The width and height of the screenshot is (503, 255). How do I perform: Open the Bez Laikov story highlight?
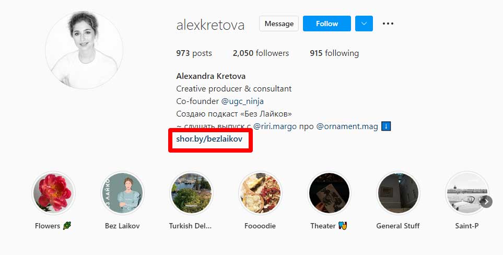[122, 193]
